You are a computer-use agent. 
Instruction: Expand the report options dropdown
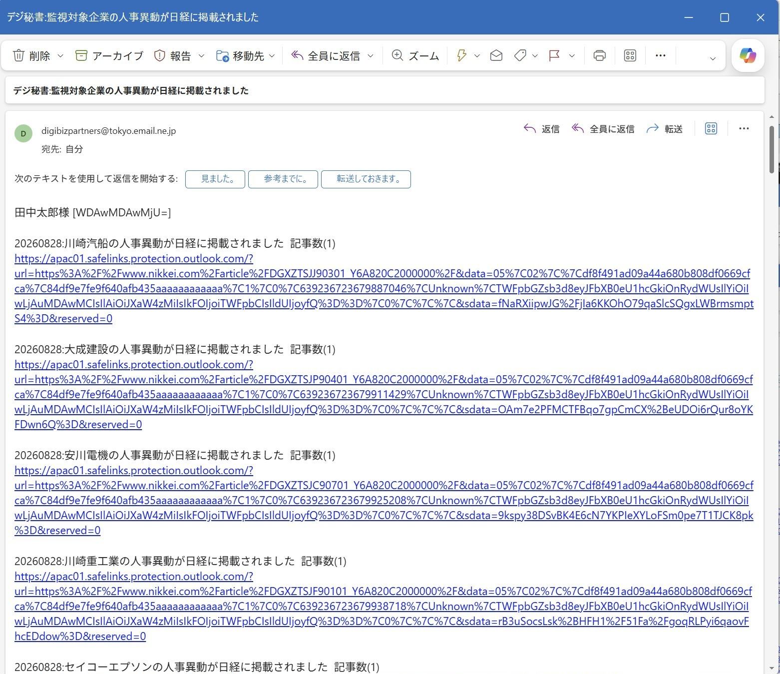(x=201, y=55)
